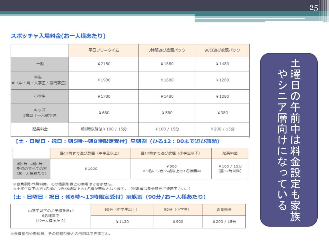The height and width of the screenshot is (246, 329).
Task: Click the 延長料金 header in the 早朝割 table
Action: (230, 153)
